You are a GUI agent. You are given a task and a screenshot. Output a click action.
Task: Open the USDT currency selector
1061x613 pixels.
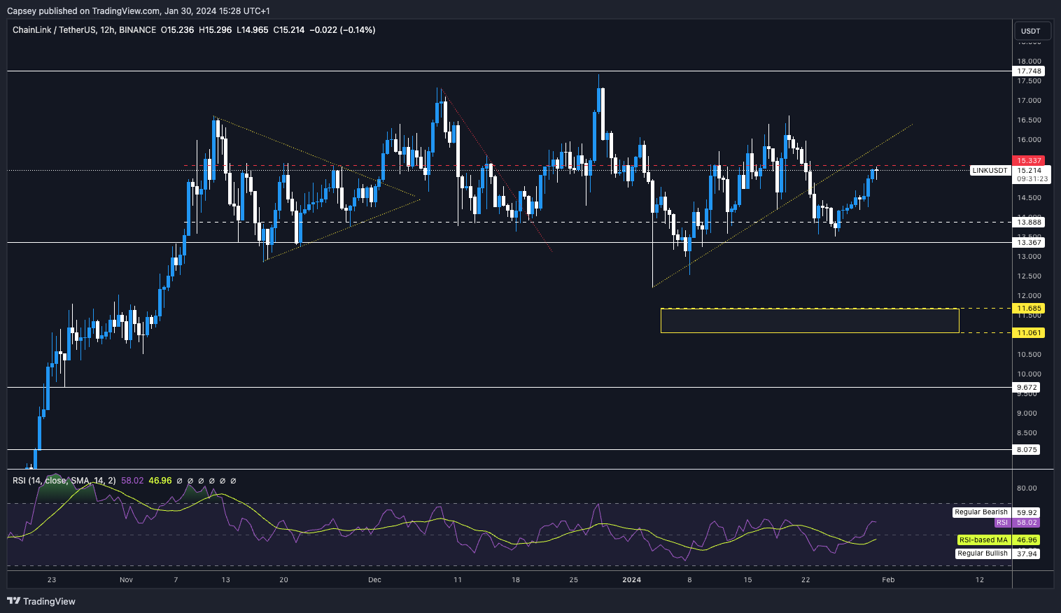tap(1030, 31)
